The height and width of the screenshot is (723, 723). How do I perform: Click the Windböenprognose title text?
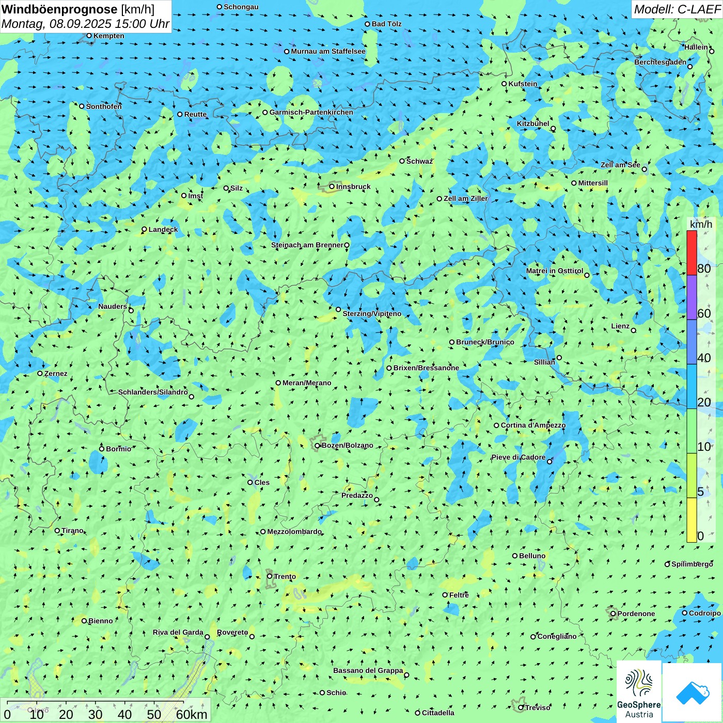pyautogui.click(x=59, y=9)
